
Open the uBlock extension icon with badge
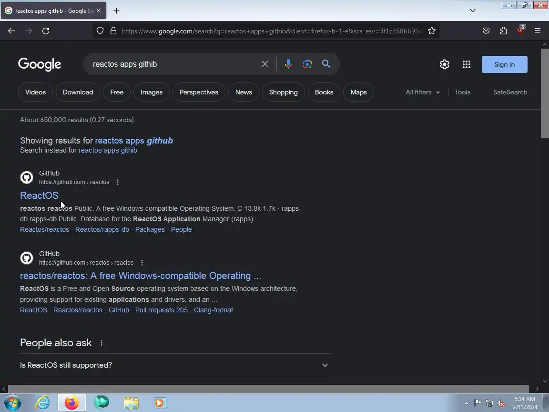(x=520, y=30)
